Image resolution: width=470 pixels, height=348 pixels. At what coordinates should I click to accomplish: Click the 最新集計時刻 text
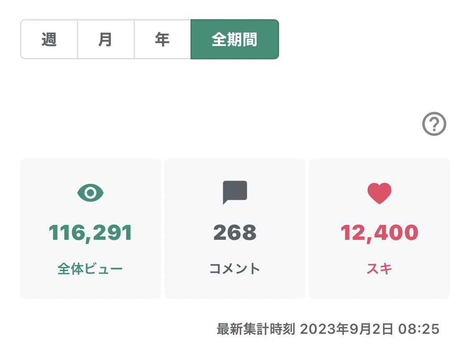pos(256,329)
